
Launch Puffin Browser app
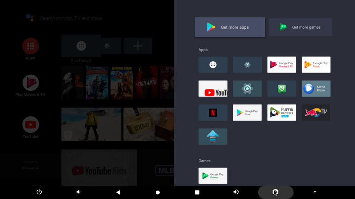[x=281, y=113]
